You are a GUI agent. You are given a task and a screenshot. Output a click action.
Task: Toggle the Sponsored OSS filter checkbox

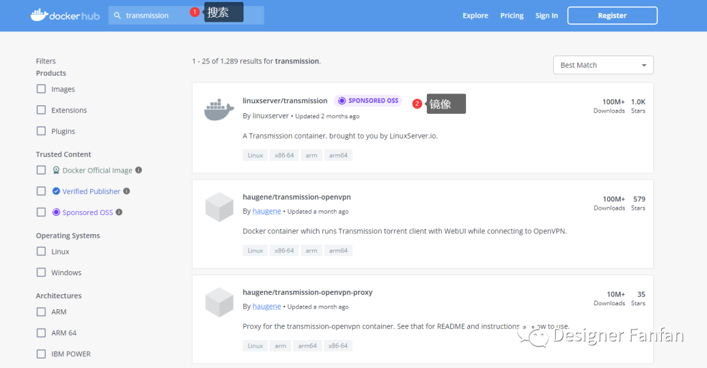click(x=41, y=212)
